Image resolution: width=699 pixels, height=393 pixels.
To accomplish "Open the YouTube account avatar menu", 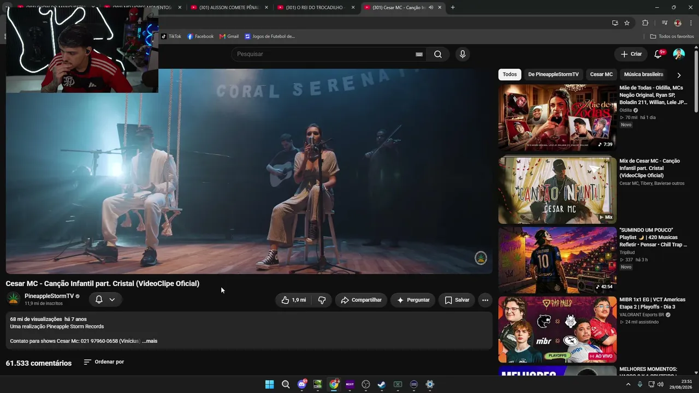I will [679, 54].
